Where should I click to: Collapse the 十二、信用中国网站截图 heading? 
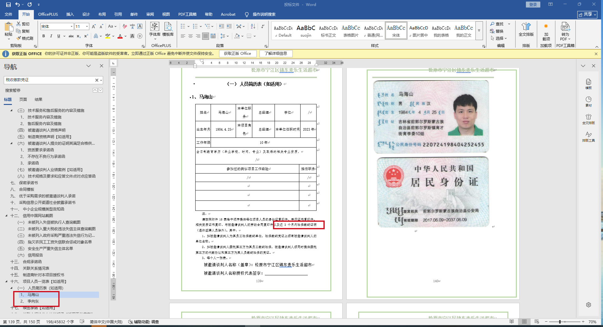pyautogui.click(x=6, y=215)
